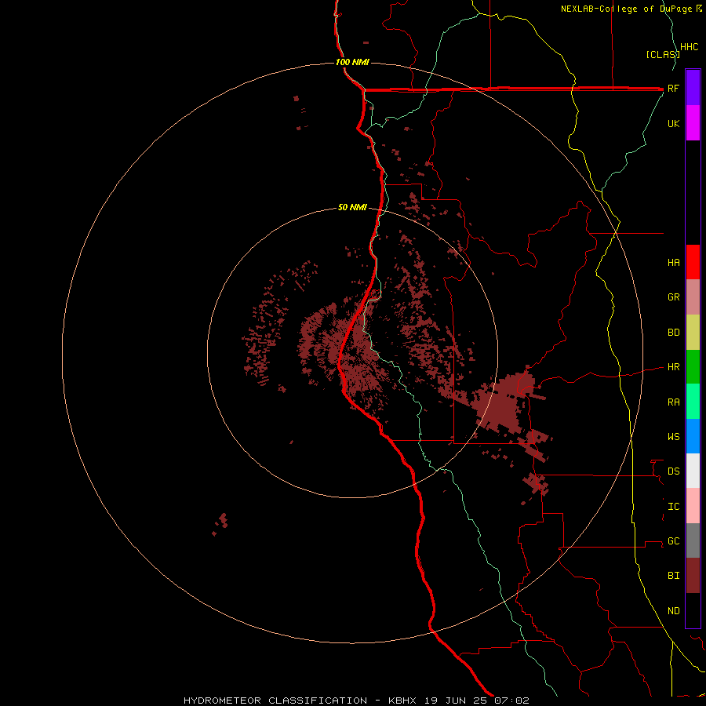Click the "KBHX" radar site identifier

402,701
